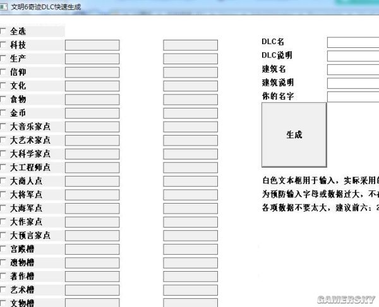Viewport: 379px width, 307px height.
Task: Check the 生产 option
Action: (3, 58)
